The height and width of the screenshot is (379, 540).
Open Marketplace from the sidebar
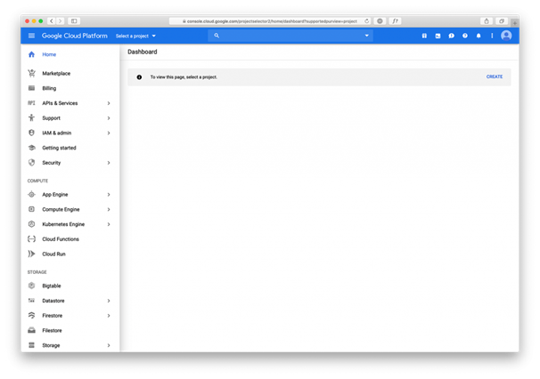(x=56, y=73)
